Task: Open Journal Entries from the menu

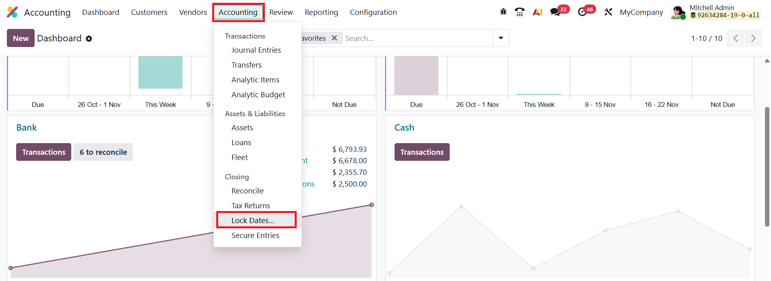Action: [x=256, y=50]
